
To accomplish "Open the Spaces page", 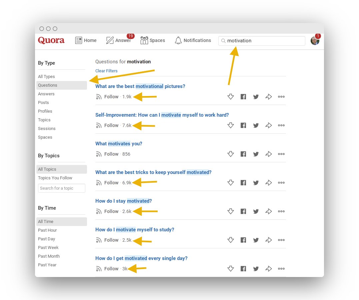I will coord(153,40).
